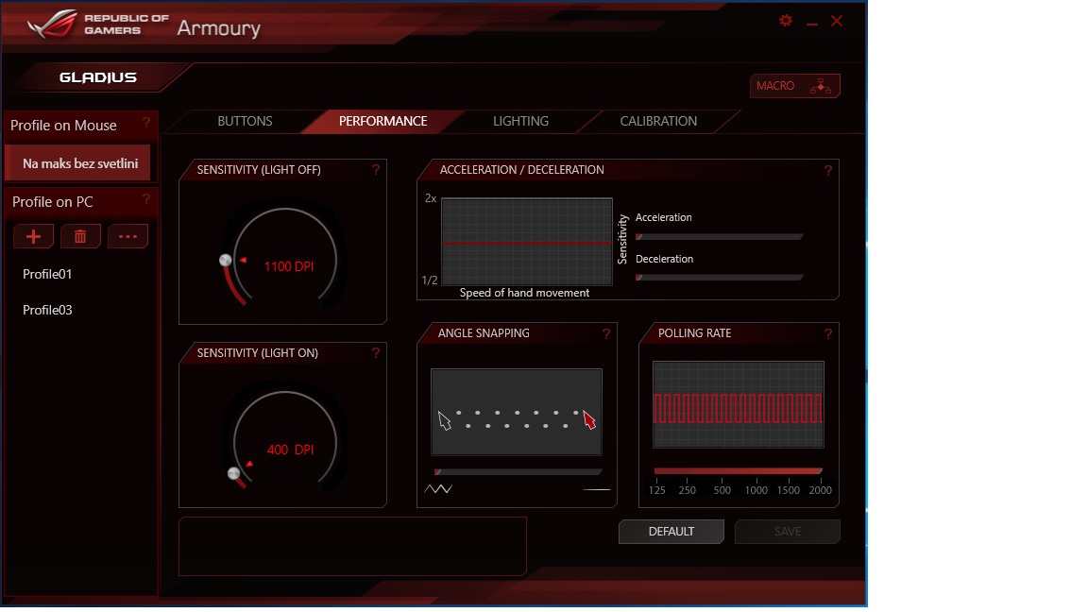Click the ROG Republic of Gamers logo
The height and width of the screenshot is (612, 1088).
point(97,25)
